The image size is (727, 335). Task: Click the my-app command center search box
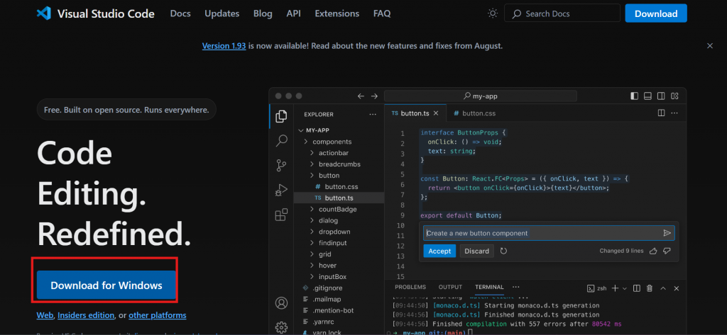click(481, 96)
